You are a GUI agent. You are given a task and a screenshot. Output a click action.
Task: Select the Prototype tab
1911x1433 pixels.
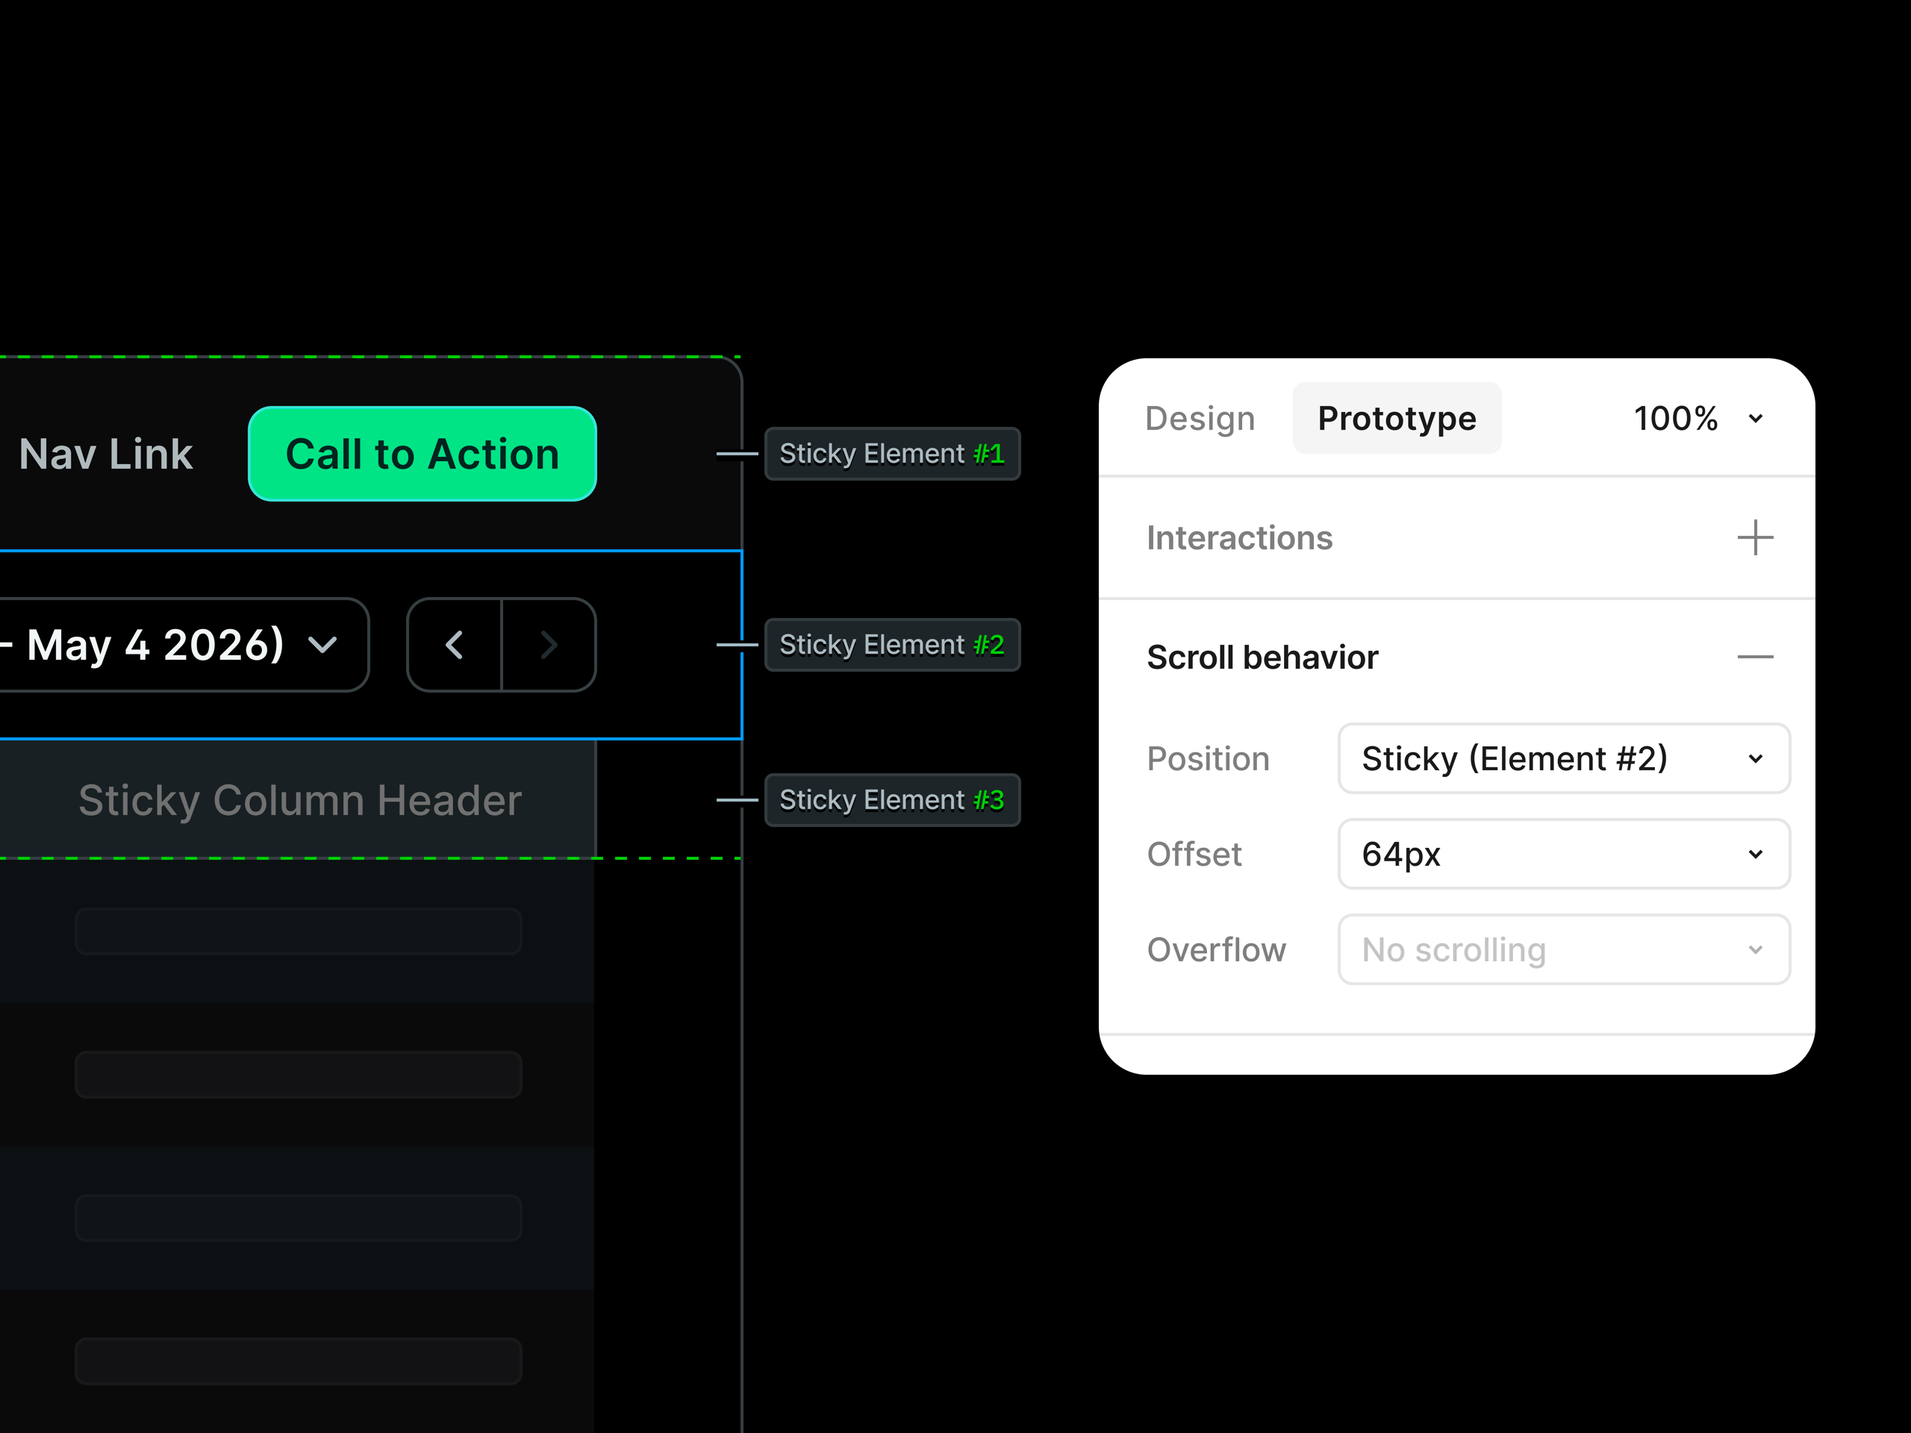1396,418
